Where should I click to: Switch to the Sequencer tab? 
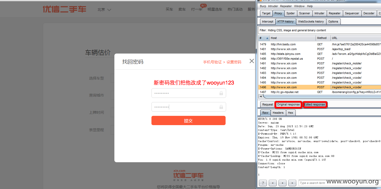tap(352, 13)
